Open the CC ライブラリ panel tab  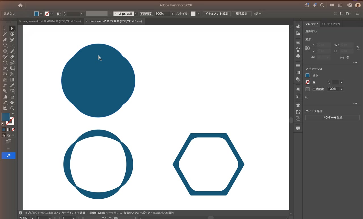(331, 24)
